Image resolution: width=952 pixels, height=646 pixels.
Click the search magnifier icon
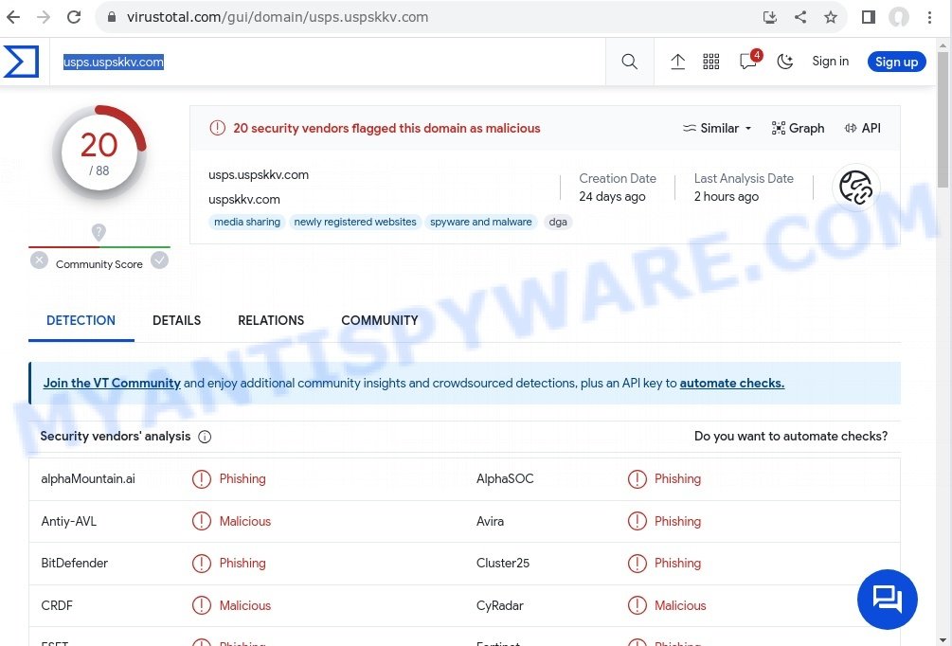coord(630,62)
